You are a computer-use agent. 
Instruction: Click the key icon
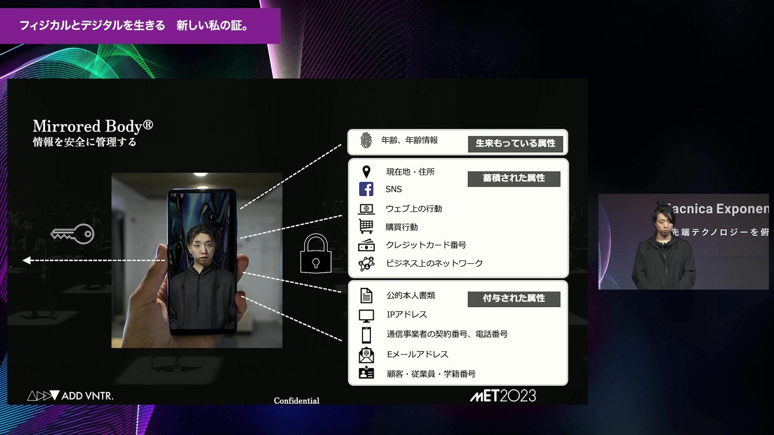point(73,234)
